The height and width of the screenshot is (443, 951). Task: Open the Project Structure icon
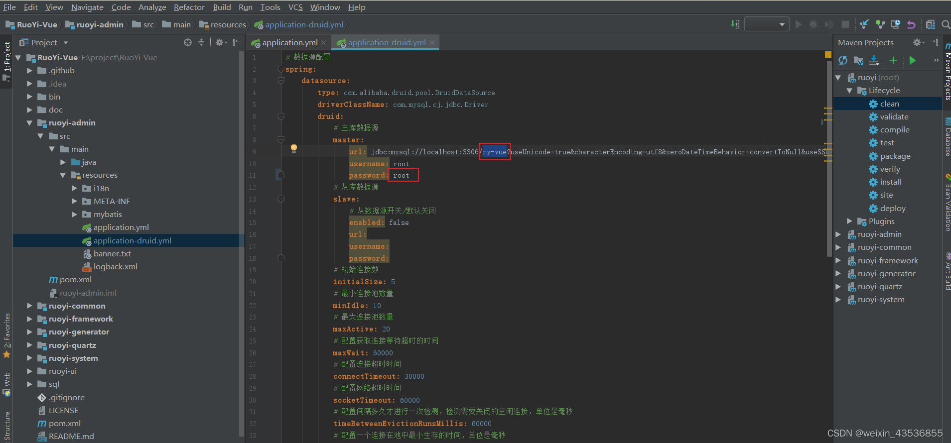point(930,24)
